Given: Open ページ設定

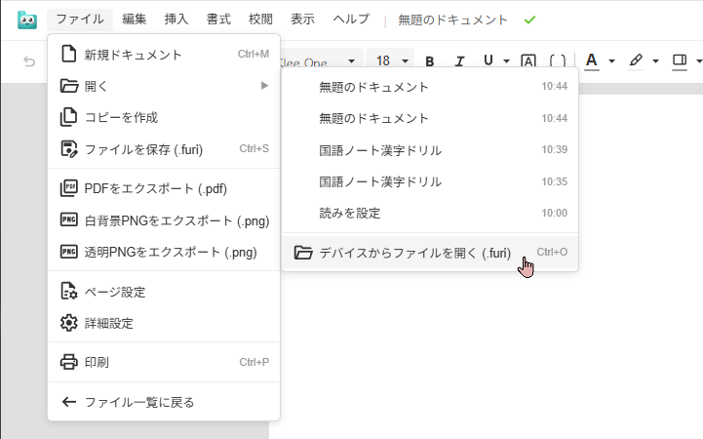Looking at the screenshot, I should click(164, 292).
